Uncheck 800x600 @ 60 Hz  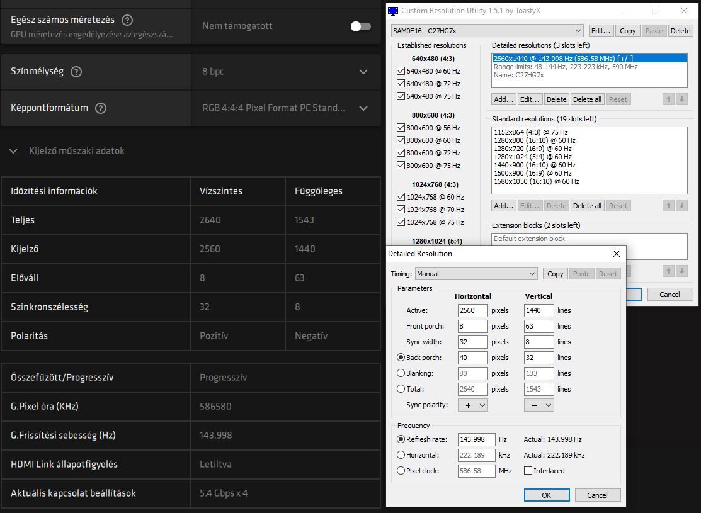401,140
